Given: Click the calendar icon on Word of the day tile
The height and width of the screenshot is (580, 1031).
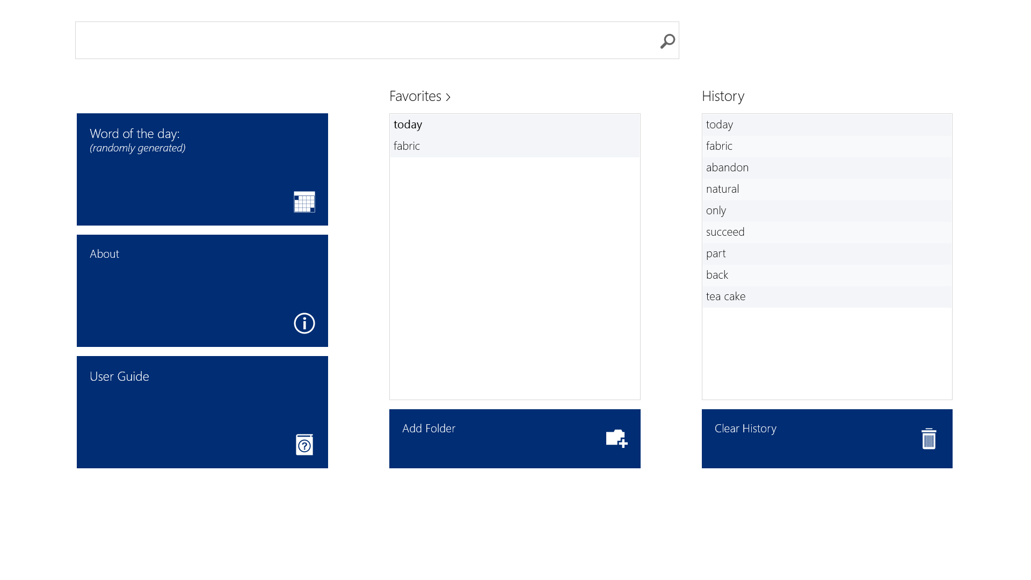Looking at the screenshot, I should tap(304, 202).
